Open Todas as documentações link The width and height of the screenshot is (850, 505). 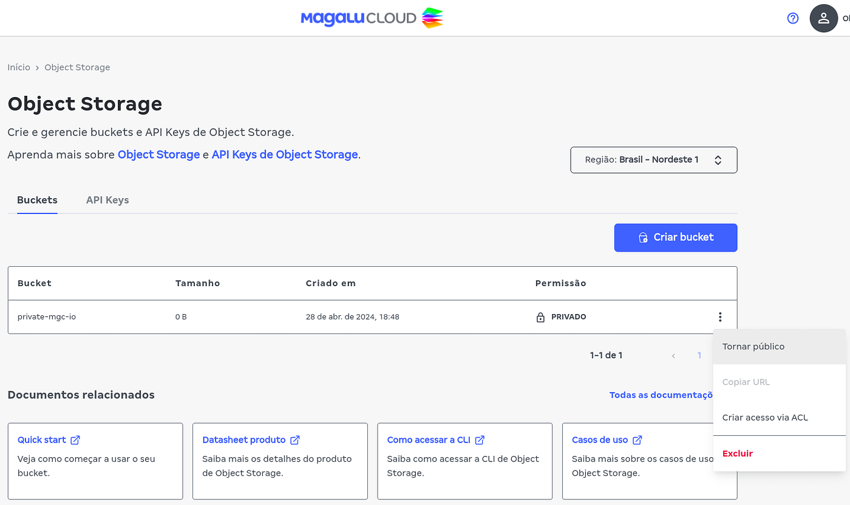tap(661, 395)
